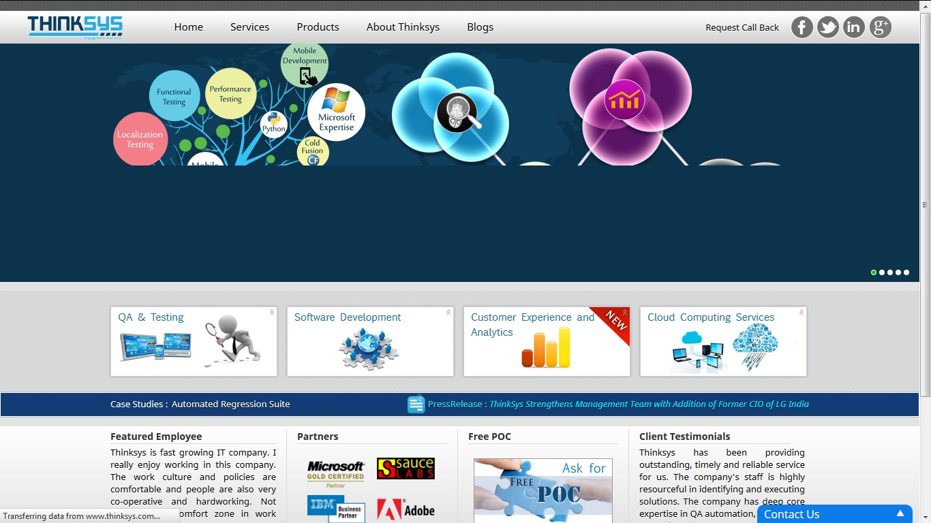The image size is (931, 523).
Task: Open the Services menu
Action: 250,27
